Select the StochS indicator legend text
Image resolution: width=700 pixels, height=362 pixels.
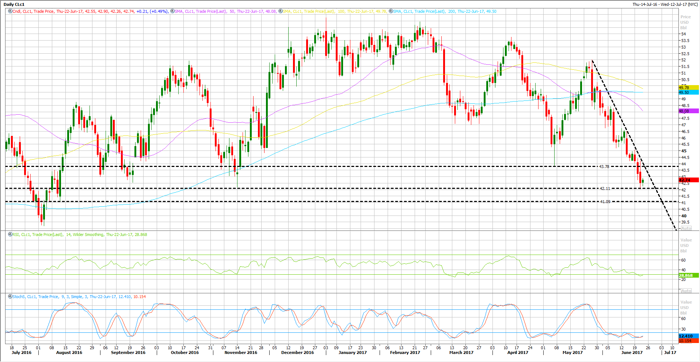[79, 297]
